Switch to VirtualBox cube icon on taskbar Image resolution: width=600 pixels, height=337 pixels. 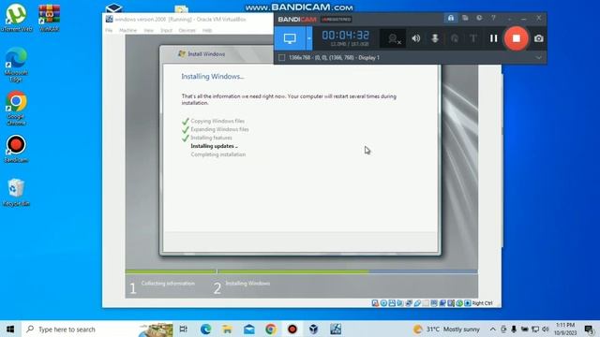click(314, 329)
